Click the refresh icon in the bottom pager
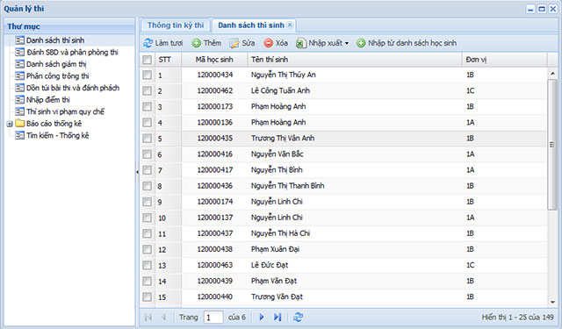 pos(298,318)
